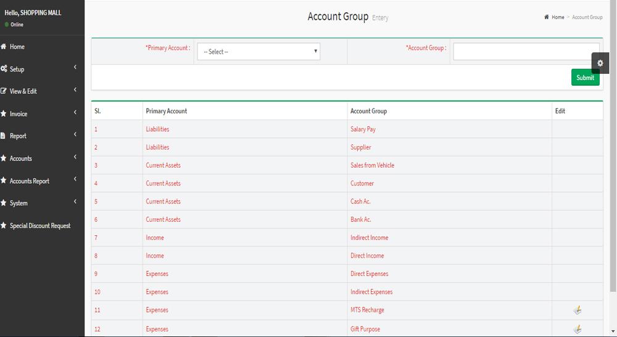Click the Account Group column header
The image size is (617, 337).
[x=449, y=111]
